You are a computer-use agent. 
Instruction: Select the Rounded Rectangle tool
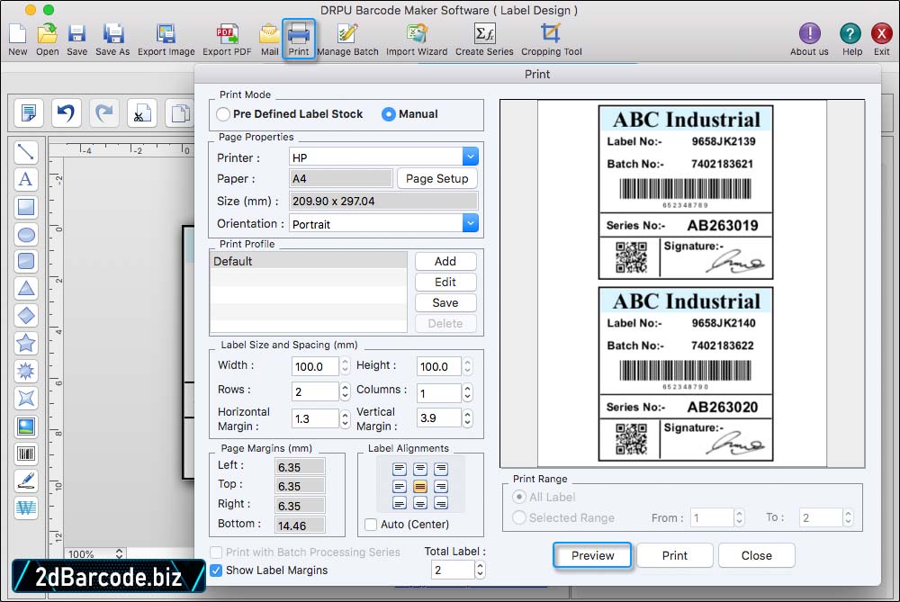26,261
